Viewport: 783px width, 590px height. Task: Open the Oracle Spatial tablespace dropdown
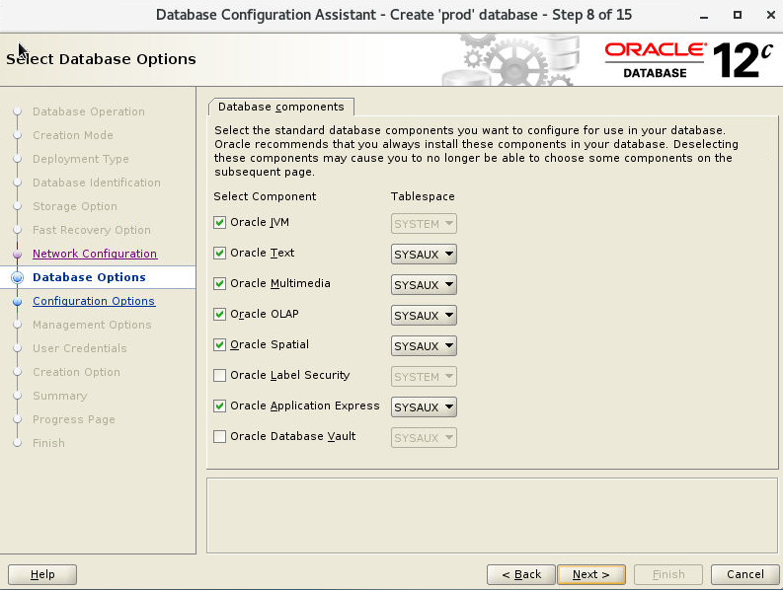(x=424, y=345)
